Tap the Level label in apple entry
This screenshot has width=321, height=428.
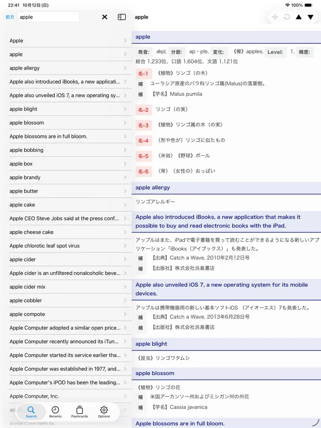pos(275,52)
